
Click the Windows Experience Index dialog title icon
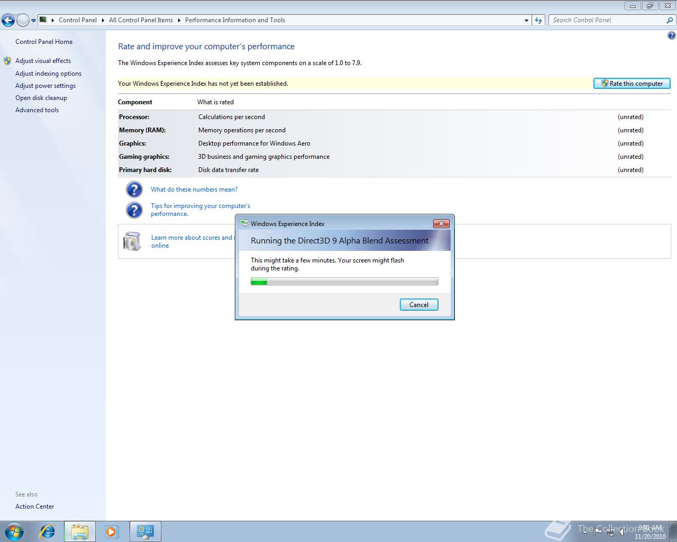[244, 223]
